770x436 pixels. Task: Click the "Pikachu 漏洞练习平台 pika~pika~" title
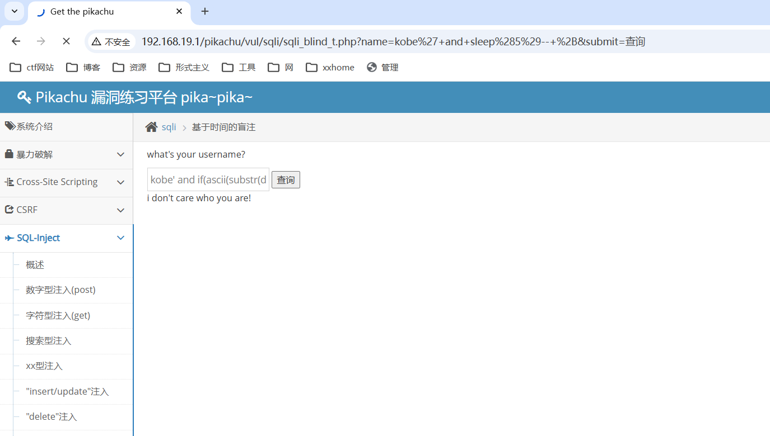tap(144, 97)
